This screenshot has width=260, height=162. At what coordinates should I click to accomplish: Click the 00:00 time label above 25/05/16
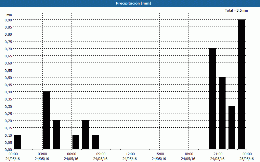pos(247,154)
